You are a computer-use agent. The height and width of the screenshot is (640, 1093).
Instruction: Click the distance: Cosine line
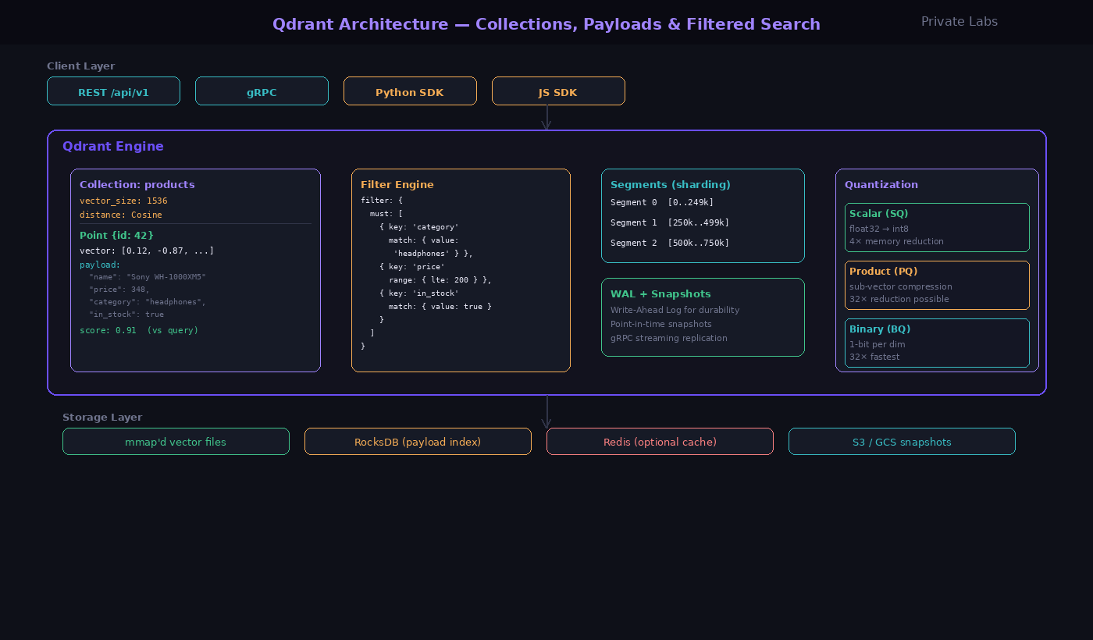click(x=121, y=215)
